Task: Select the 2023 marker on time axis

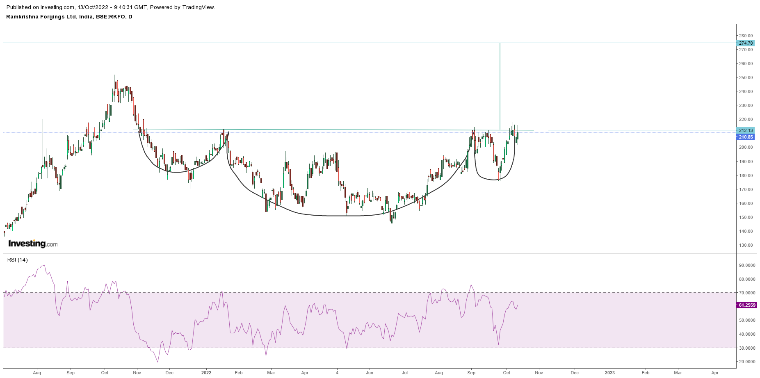Action: click(609, 373)
